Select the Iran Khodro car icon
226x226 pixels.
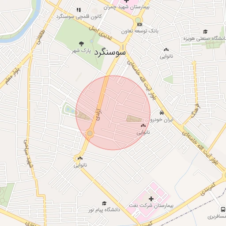click(162, 113)
